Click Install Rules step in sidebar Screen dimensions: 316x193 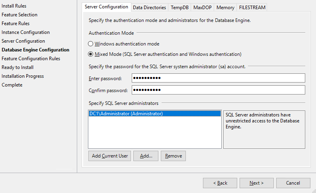tap(14, 6)
